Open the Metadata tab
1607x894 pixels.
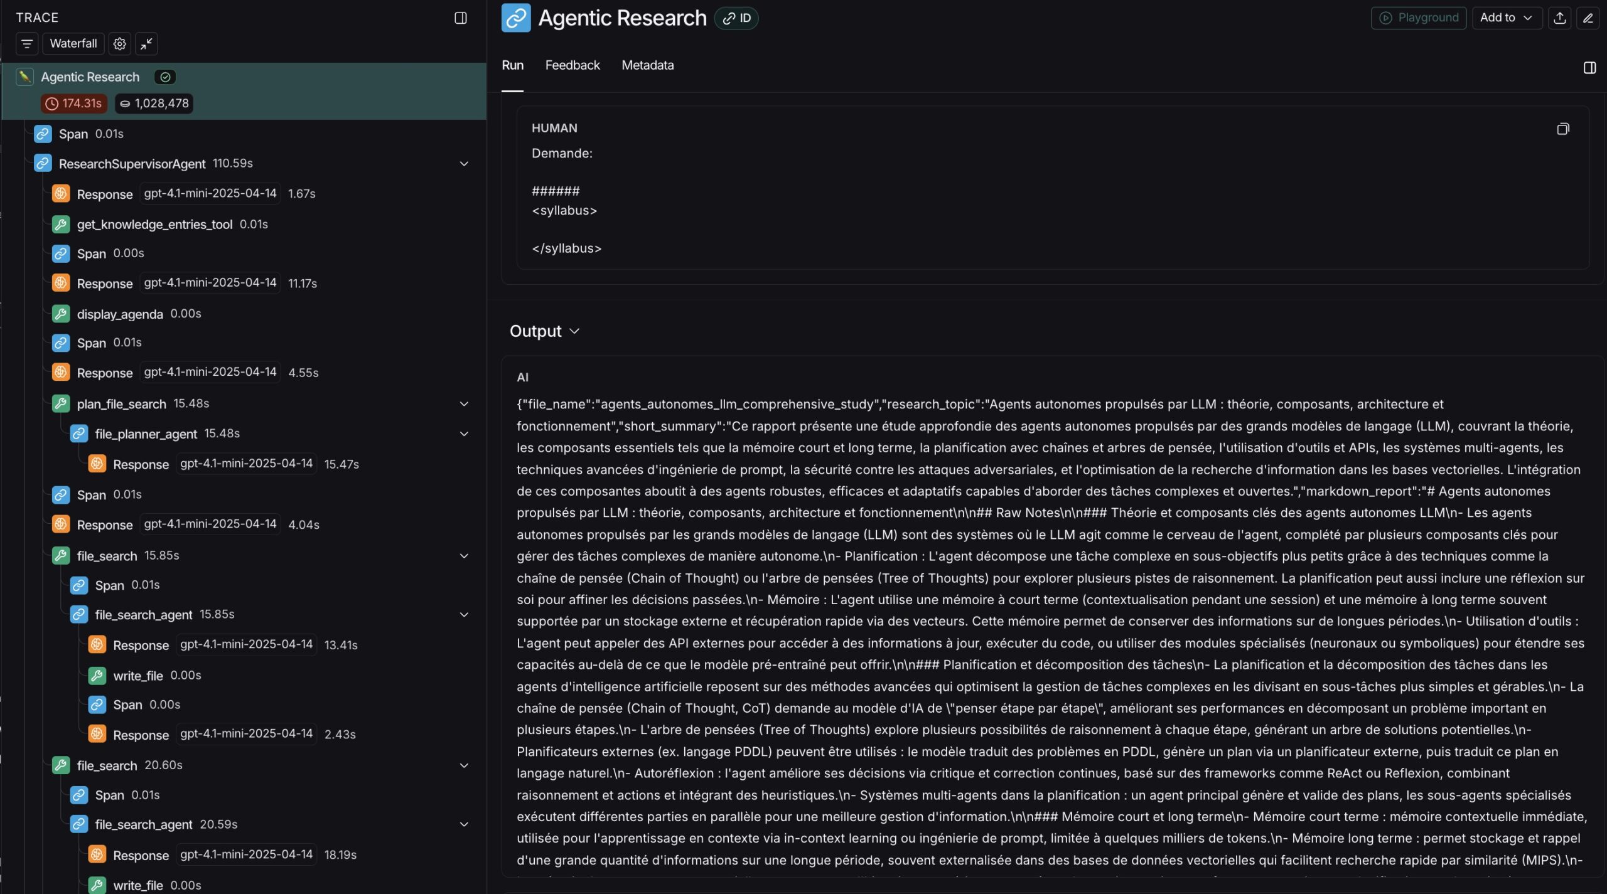(647, 65)
